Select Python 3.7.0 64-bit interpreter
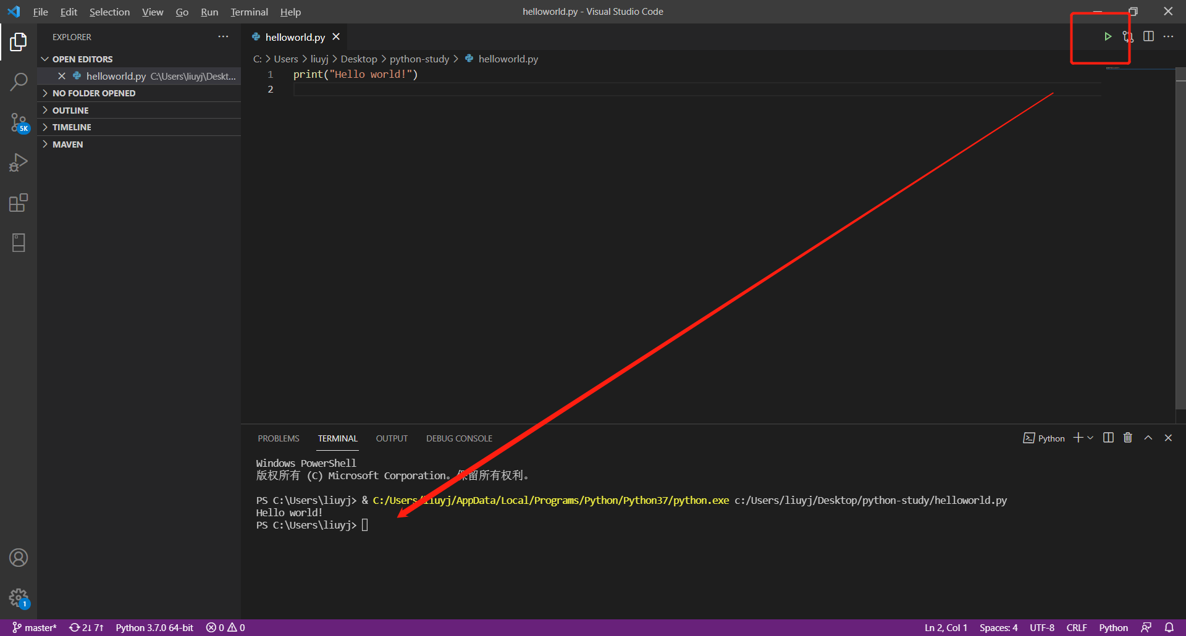The image size is (1186, 636). 154,627
